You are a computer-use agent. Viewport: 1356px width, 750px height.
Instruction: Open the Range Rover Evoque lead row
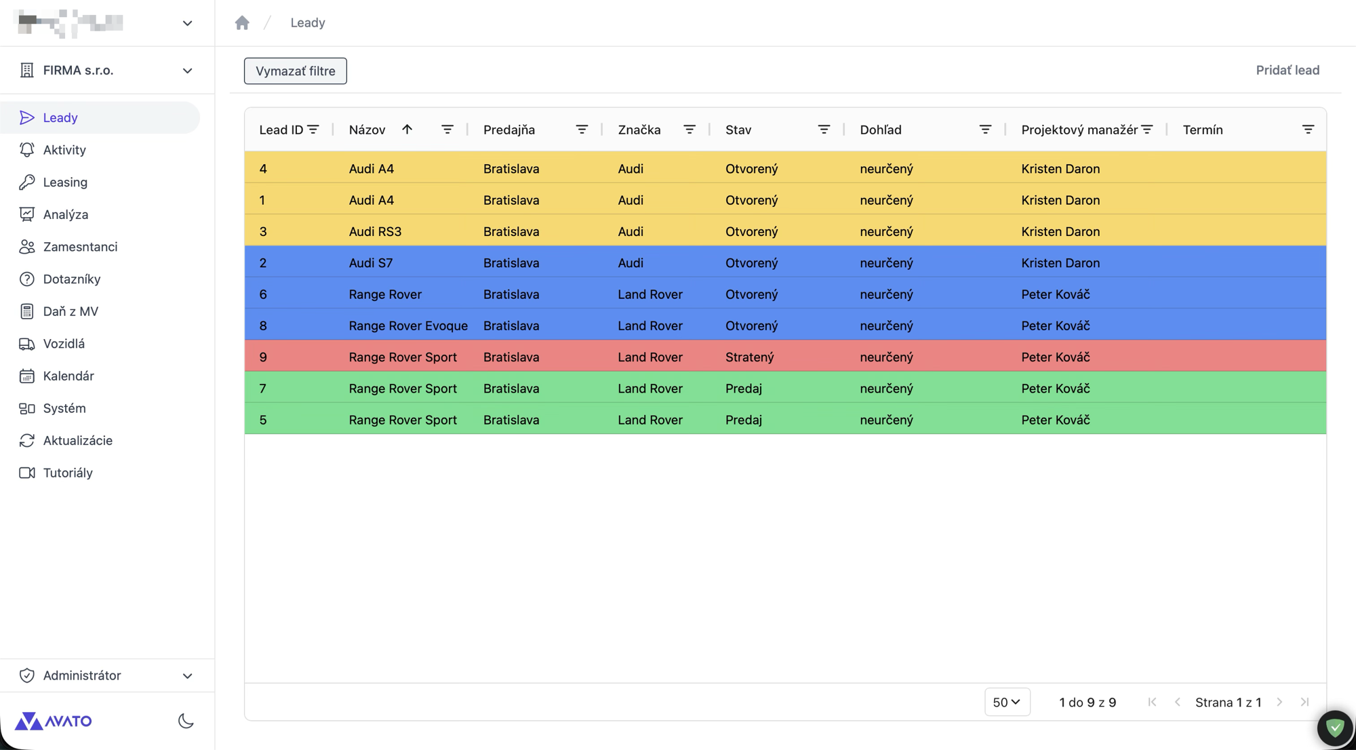tap(785, 325)
